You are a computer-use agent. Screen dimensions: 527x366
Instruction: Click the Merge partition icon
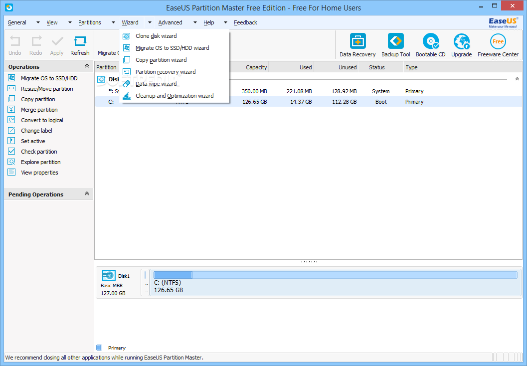point(11,109)
